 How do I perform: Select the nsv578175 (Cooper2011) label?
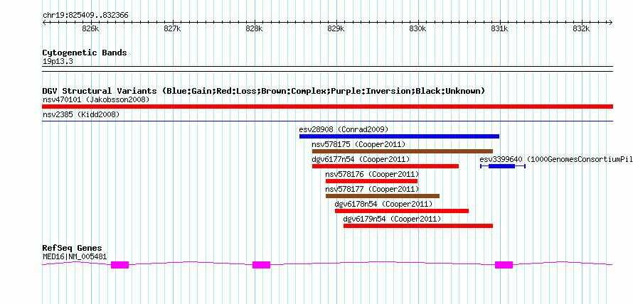point(358,144)
